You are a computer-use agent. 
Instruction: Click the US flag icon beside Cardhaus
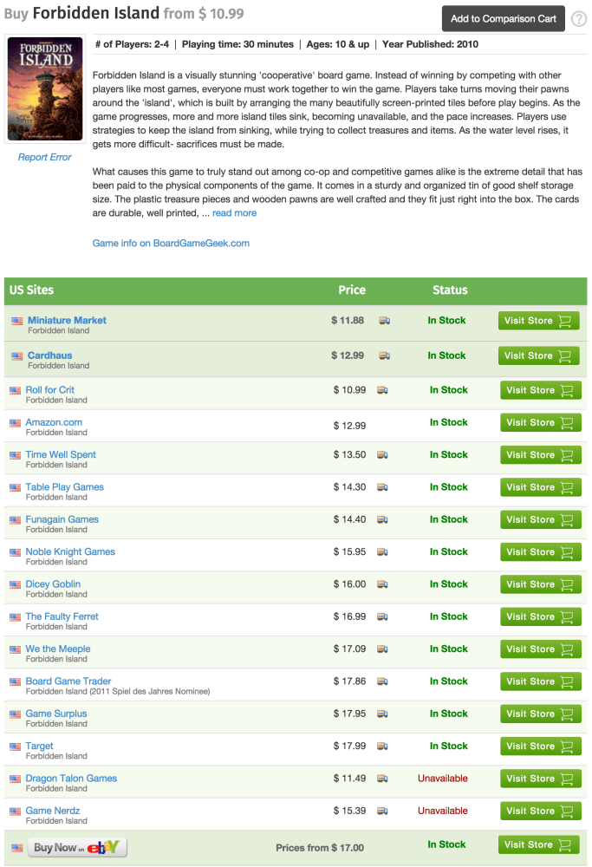17,356
